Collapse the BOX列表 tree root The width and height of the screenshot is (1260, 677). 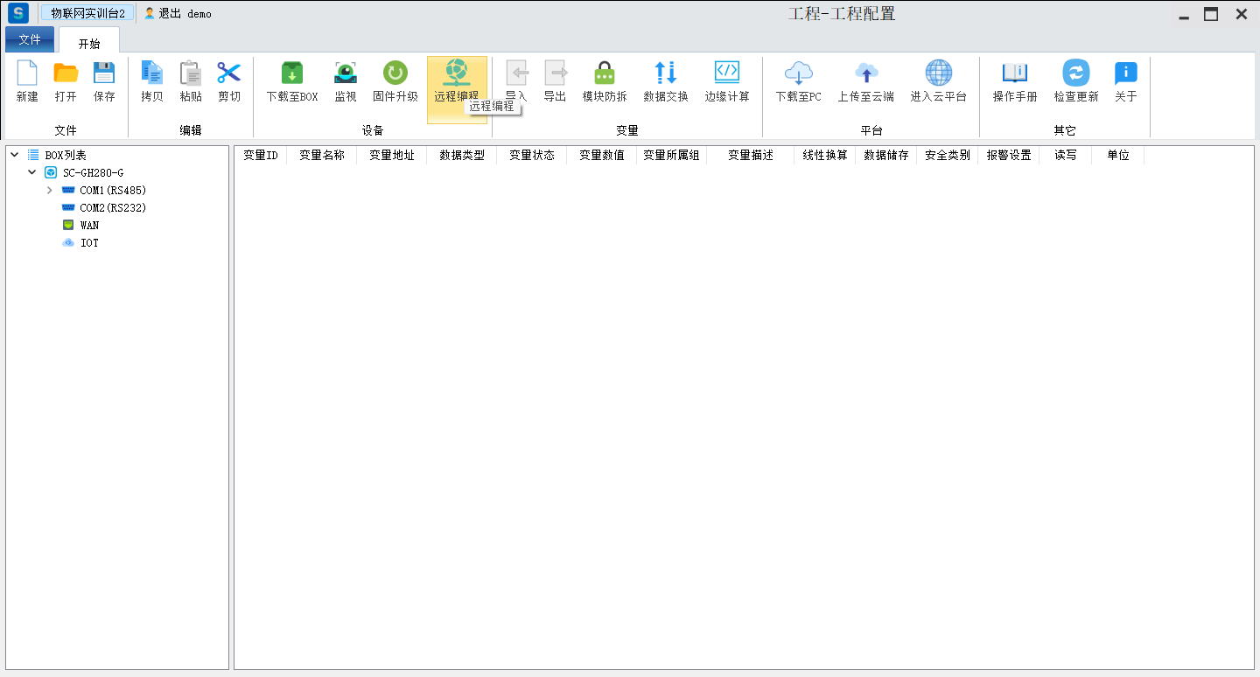(x=15, y=155)
